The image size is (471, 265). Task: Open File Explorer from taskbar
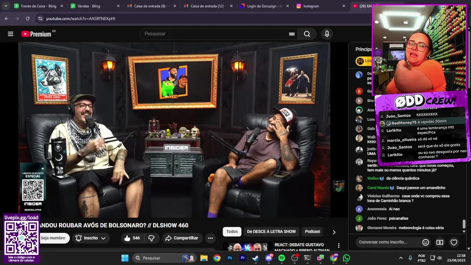[204, 258]
